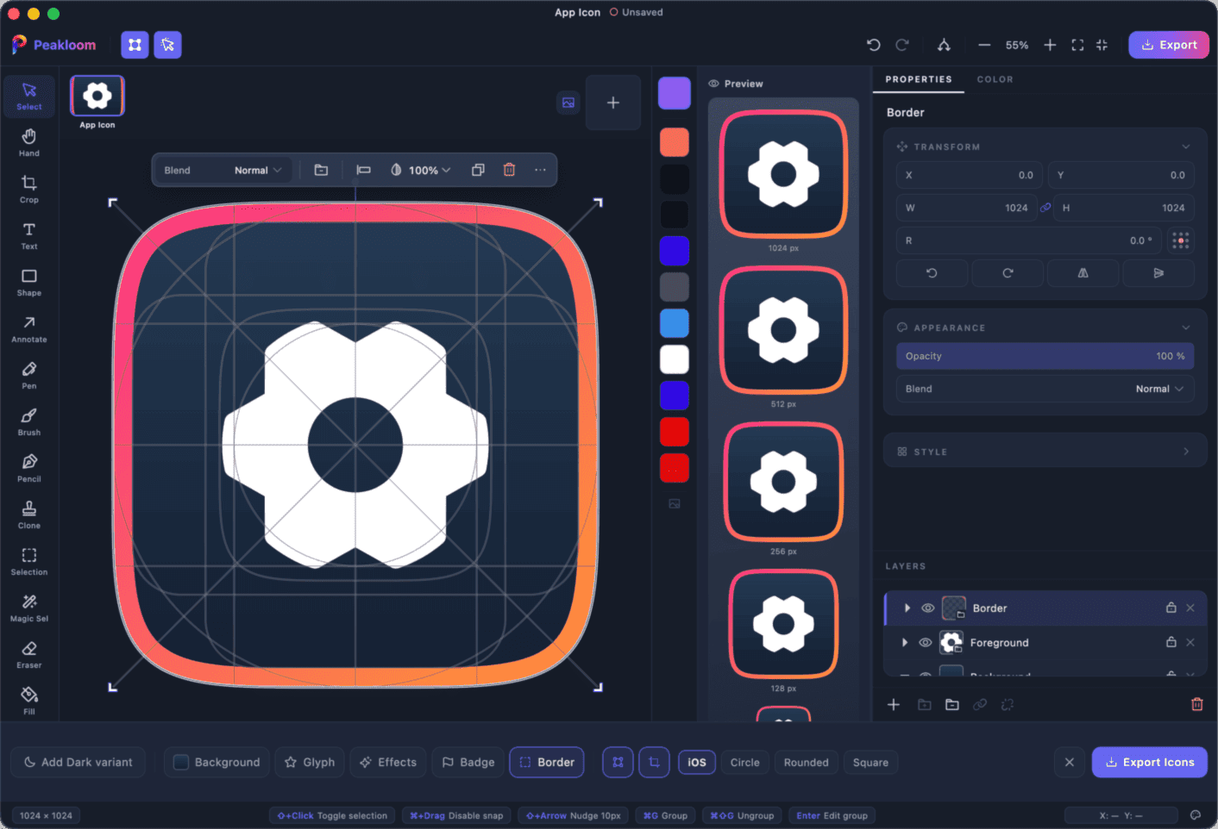Screen dimensions: 1218x829
Task: Click the red trash icon in Layers panel
Action: click(1197, 705)
